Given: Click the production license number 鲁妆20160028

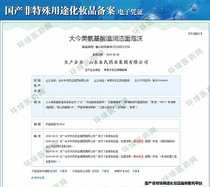Looking at the screenshot, I should point(160,80).
